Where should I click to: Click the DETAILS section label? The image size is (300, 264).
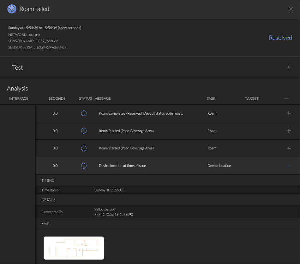[x=48, y=199]
